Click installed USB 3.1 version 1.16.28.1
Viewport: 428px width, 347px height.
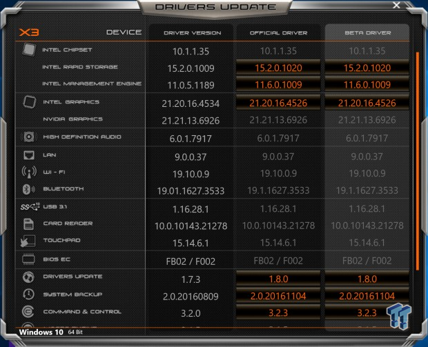191,209
